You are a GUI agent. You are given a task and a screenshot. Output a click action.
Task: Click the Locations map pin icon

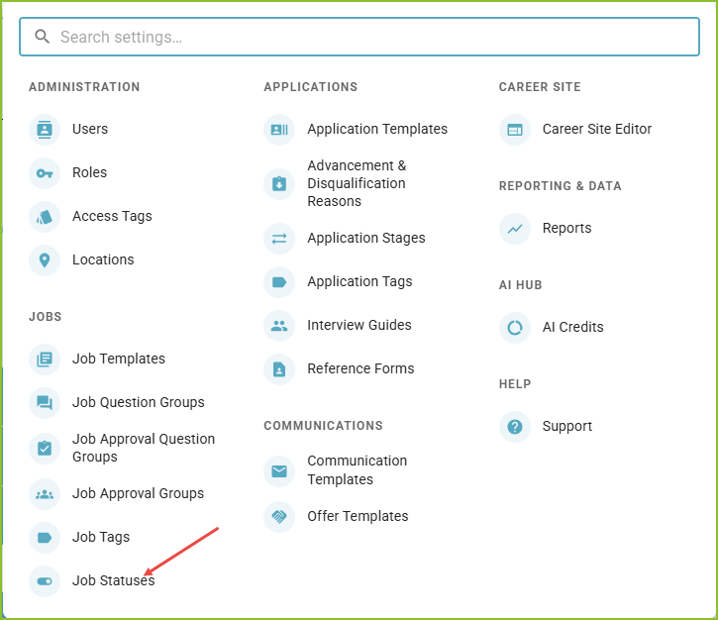point(45,260)
